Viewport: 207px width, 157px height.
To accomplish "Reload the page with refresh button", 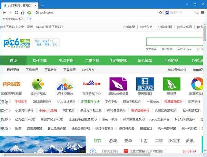I will coord(16,12).
